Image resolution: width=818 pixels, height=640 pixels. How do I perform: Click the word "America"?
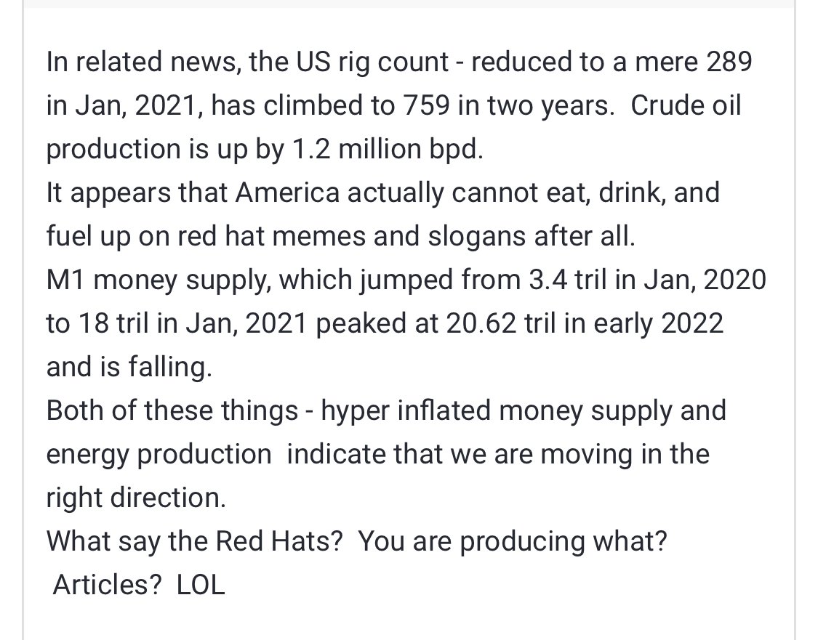[287, 193]
